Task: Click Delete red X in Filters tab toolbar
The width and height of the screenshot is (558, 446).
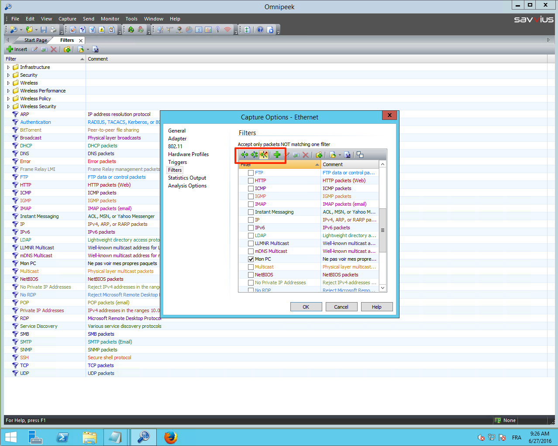Action: tap(54, 49)
